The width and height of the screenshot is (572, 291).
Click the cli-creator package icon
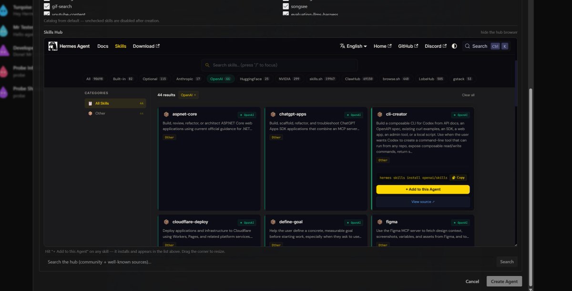pos(380,114)
